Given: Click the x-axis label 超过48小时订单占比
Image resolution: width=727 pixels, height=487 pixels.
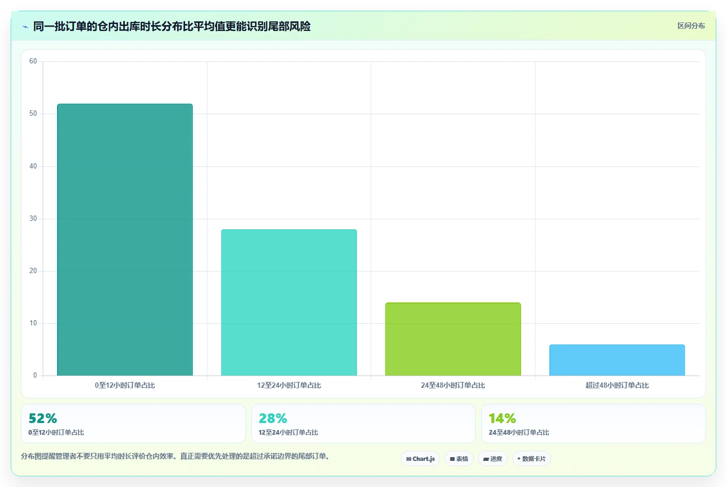Looking at the screenshot, I should coord(617,385).
